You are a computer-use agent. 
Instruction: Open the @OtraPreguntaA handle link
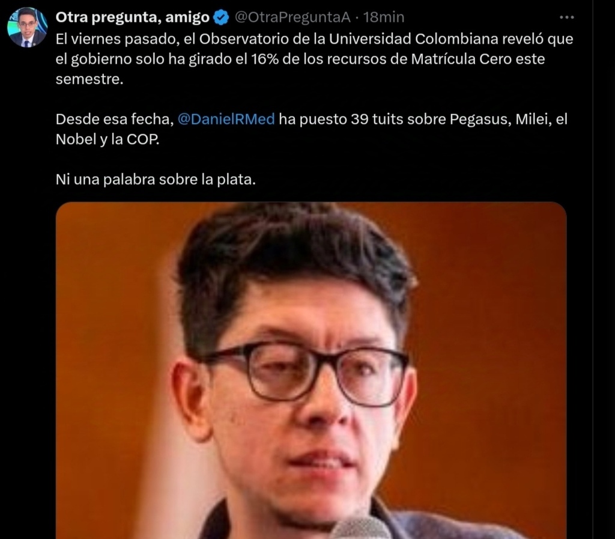[292, 17]
